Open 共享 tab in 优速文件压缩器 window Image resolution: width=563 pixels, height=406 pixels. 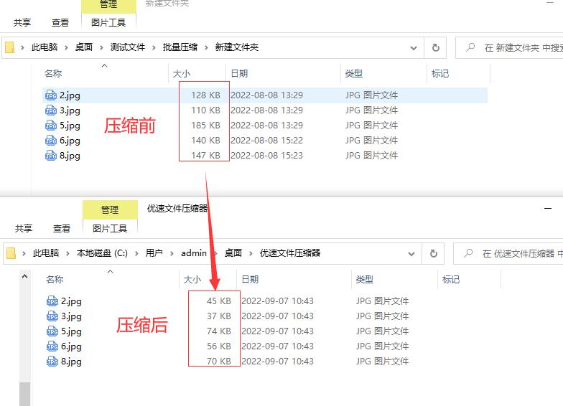(24, 228)
